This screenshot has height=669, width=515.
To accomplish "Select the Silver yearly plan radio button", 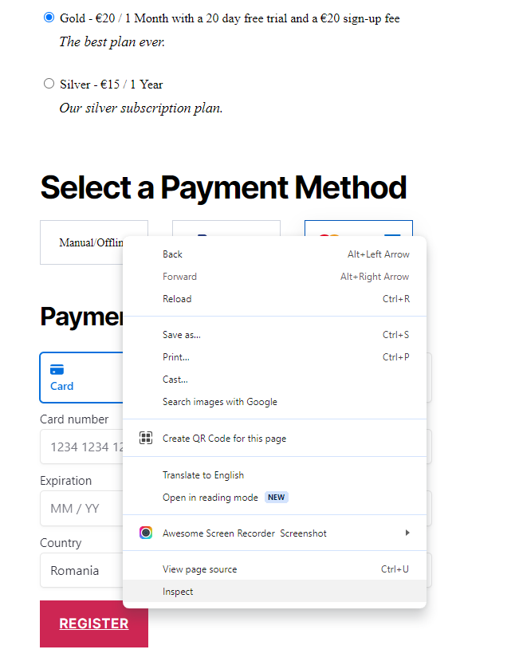I will [49, 83].
